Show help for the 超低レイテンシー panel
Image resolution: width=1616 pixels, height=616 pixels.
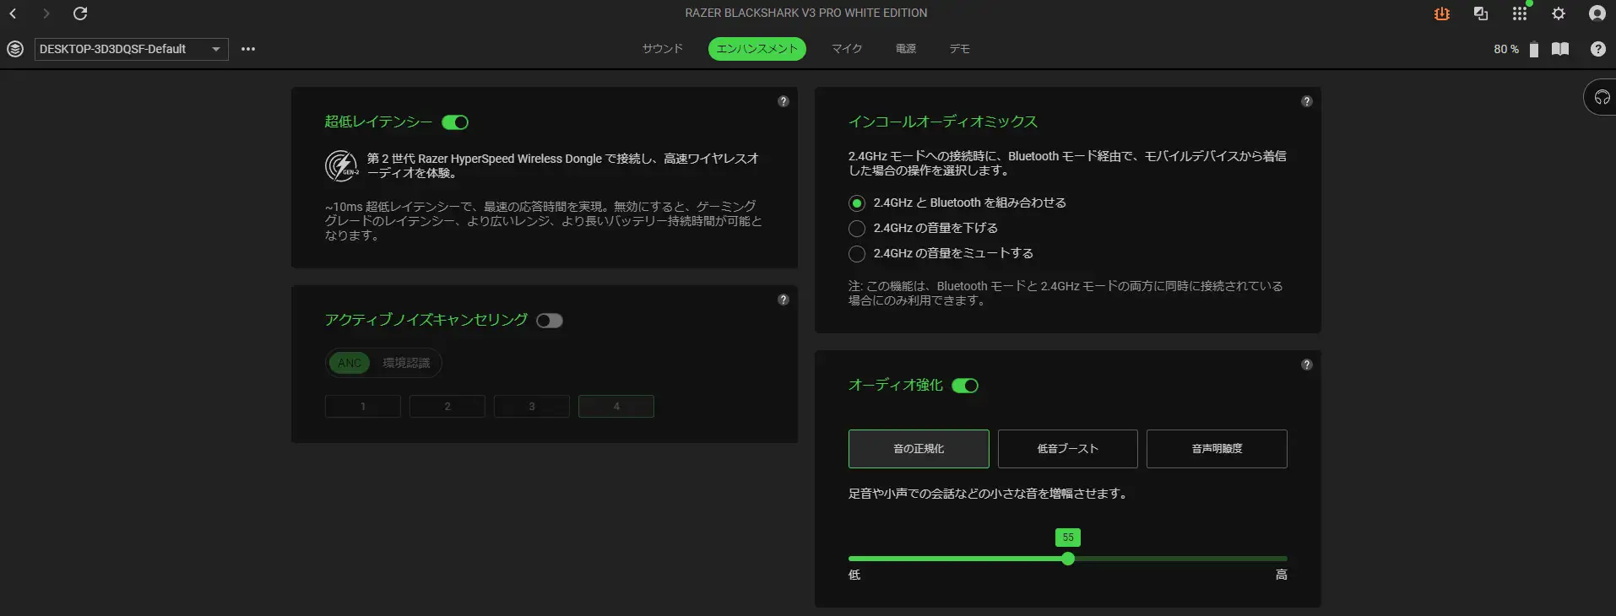(784, 101)
